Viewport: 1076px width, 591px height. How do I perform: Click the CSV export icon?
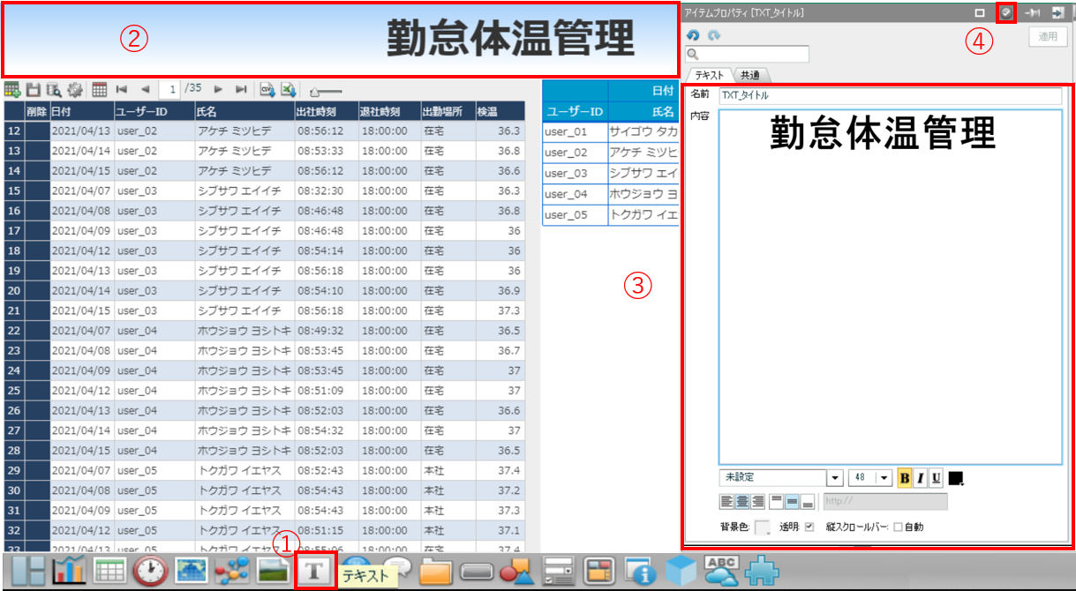click(x=267, y=89)
